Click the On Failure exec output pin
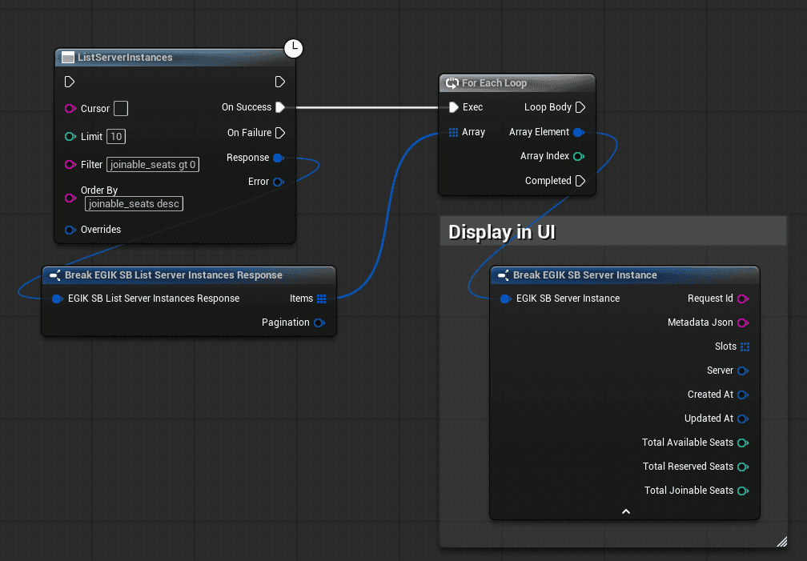The image size is (807, 561). (x=280, y=133)
